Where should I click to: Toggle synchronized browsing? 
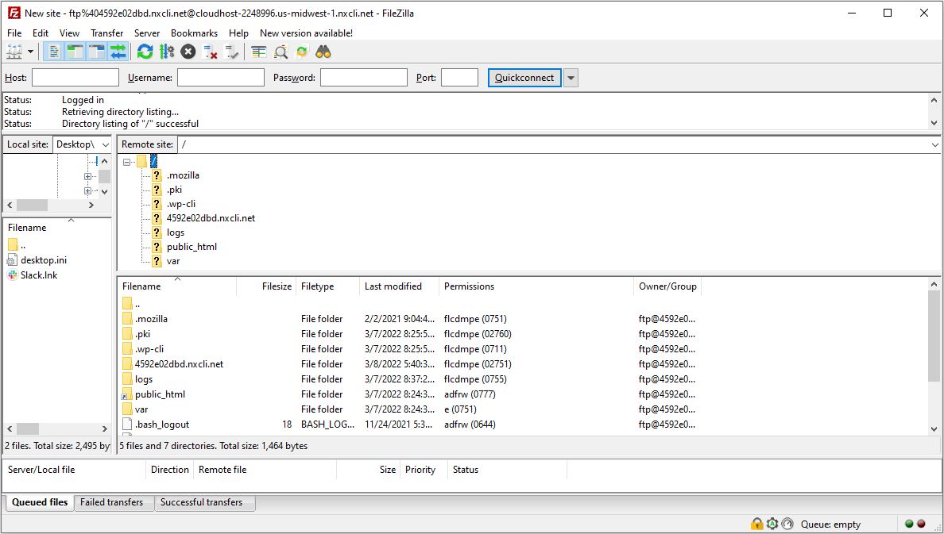pyautogui.click(x=302, y=52)
